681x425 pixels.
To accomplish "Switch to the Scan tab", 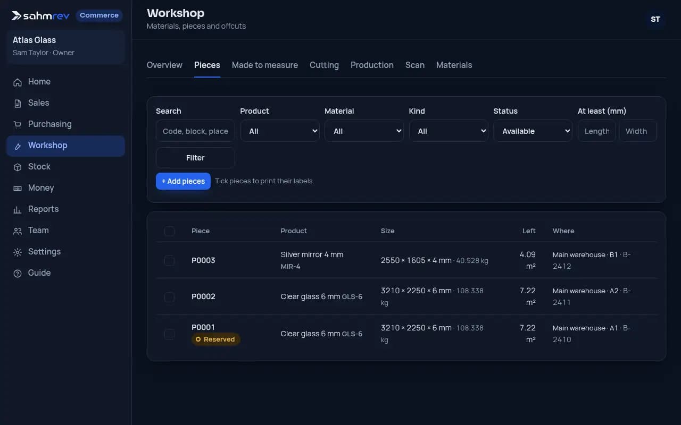I will pos(415,65).
